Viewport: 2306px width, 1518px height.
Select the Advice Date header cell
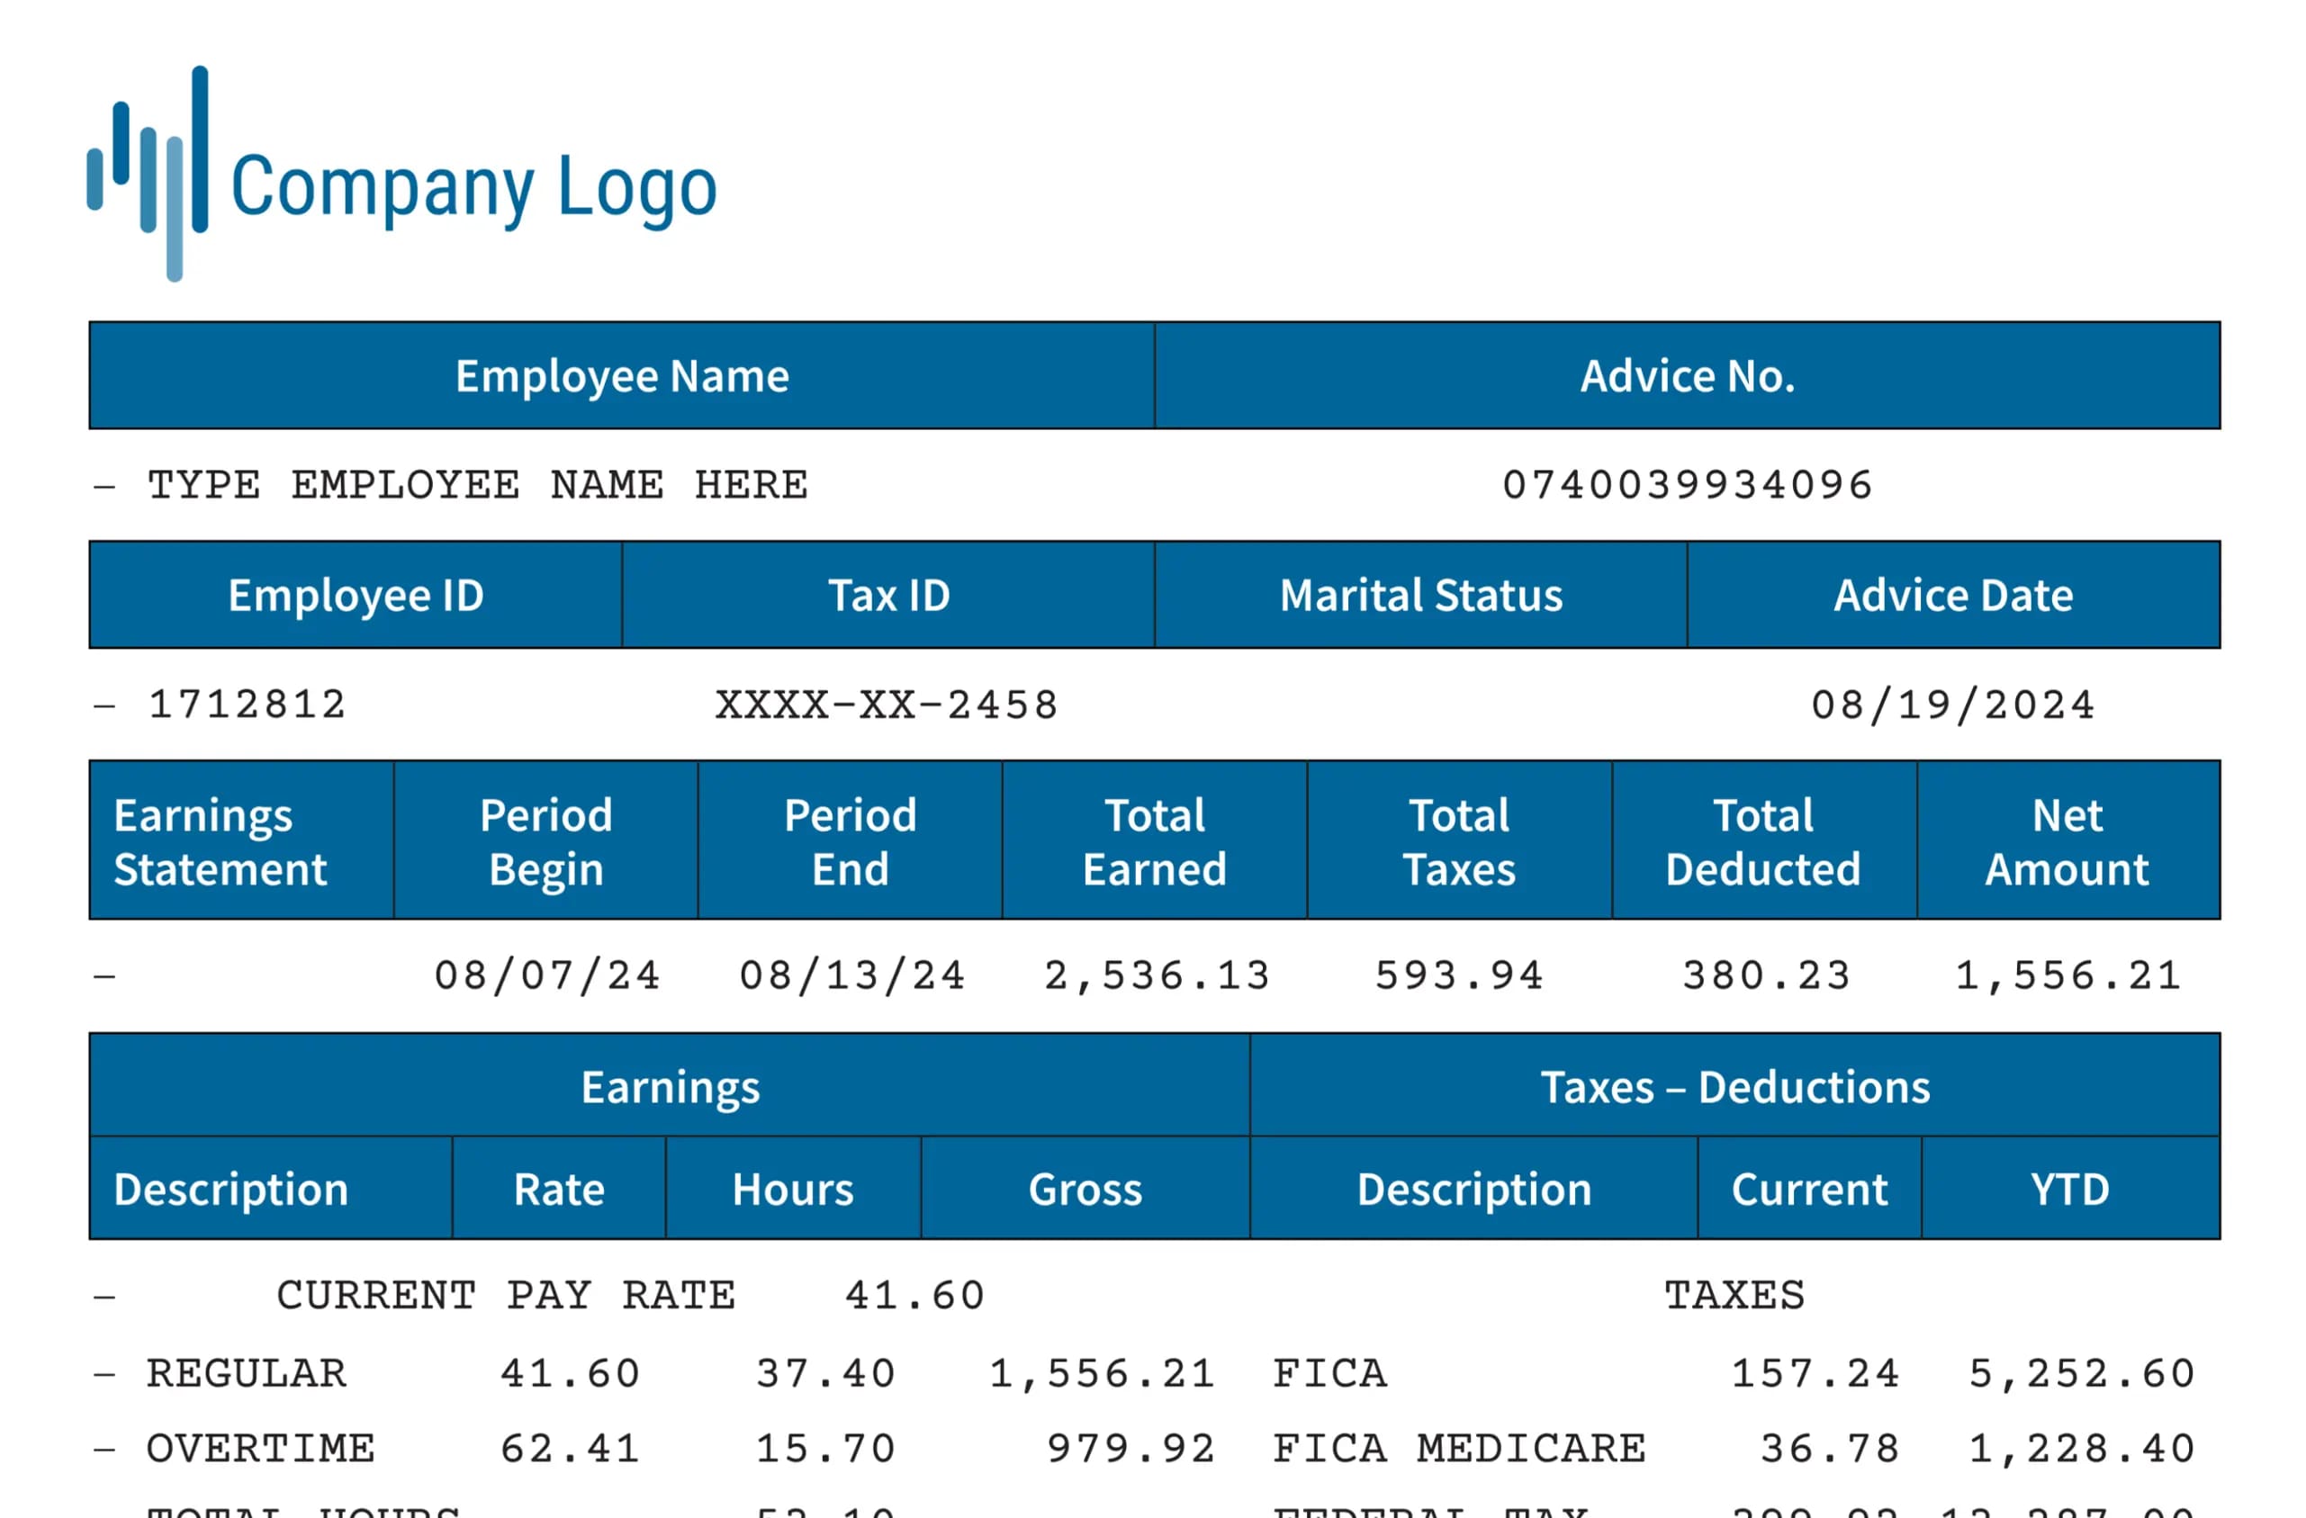pyautogui.click(x=1953, y=595)
